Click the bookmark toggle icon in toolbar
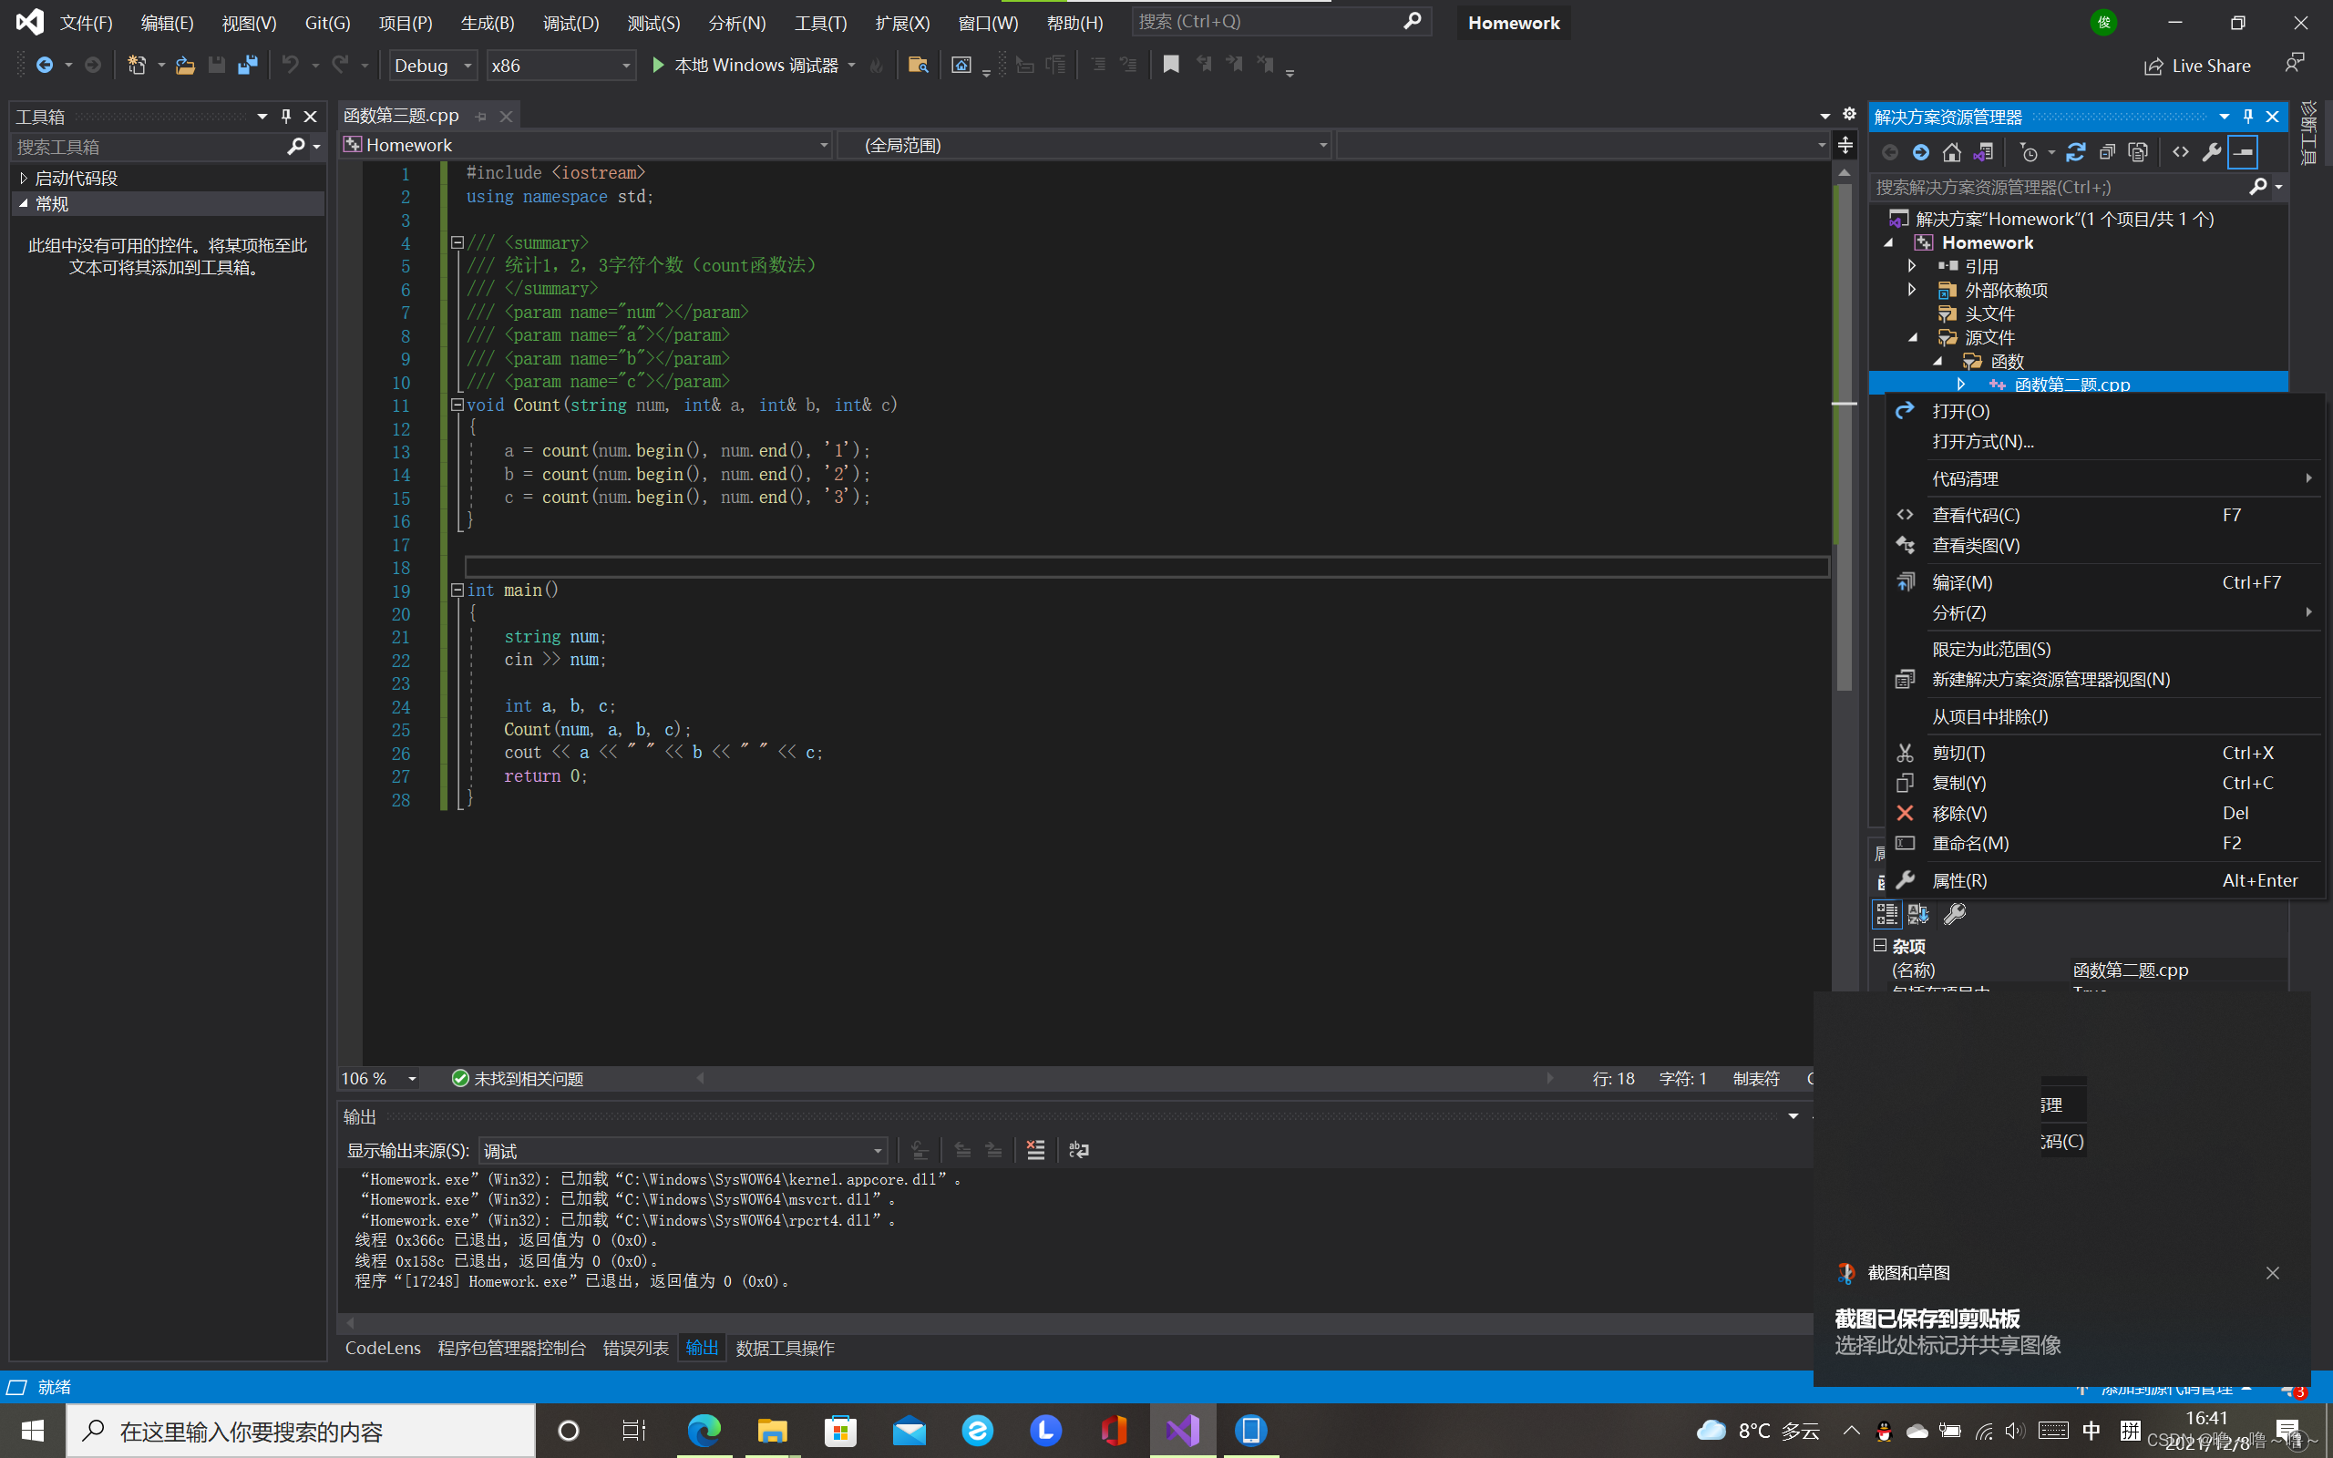This screenshot has width=2333, height=1458. [x=1171, y=65]
